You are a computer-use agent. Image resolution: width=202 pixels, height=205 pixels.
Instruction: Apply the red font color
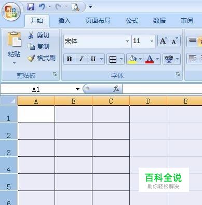tap(150, 59)
